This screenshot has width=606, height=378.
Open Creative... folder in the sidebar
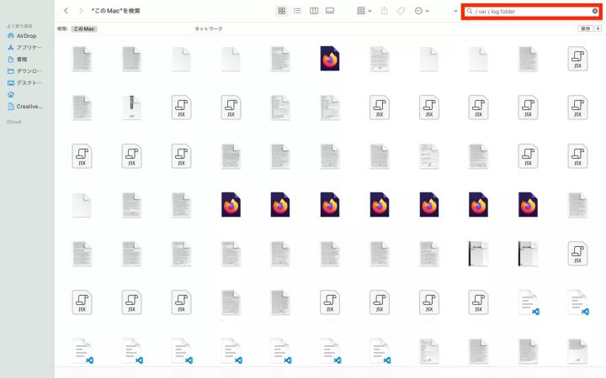(x=24, y=107)
